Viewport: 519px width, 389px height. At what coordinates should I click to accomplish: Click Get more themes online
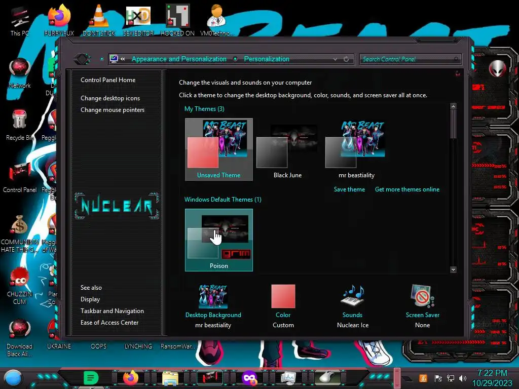pos(407,189)
